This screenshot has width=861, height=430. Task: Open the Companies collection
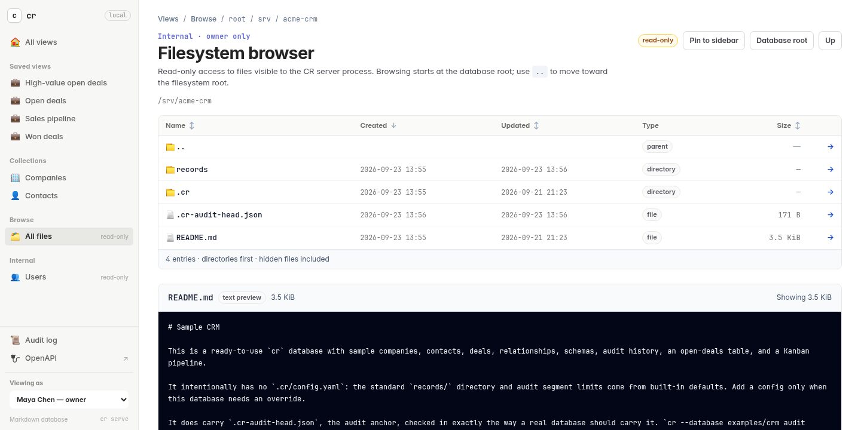coord(69,178)
